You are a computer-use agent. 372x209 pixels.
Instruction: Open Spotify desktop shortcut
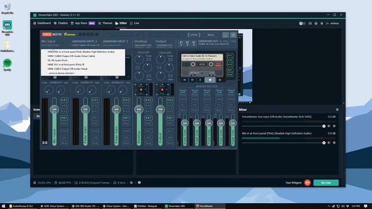pyautogui.click(x=8, y=64)
